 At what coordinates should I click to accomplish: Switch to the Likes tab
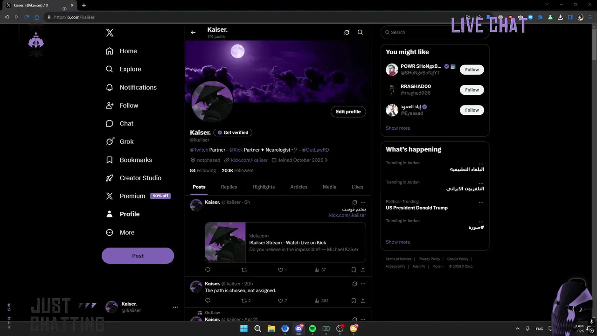pos(357,187)
